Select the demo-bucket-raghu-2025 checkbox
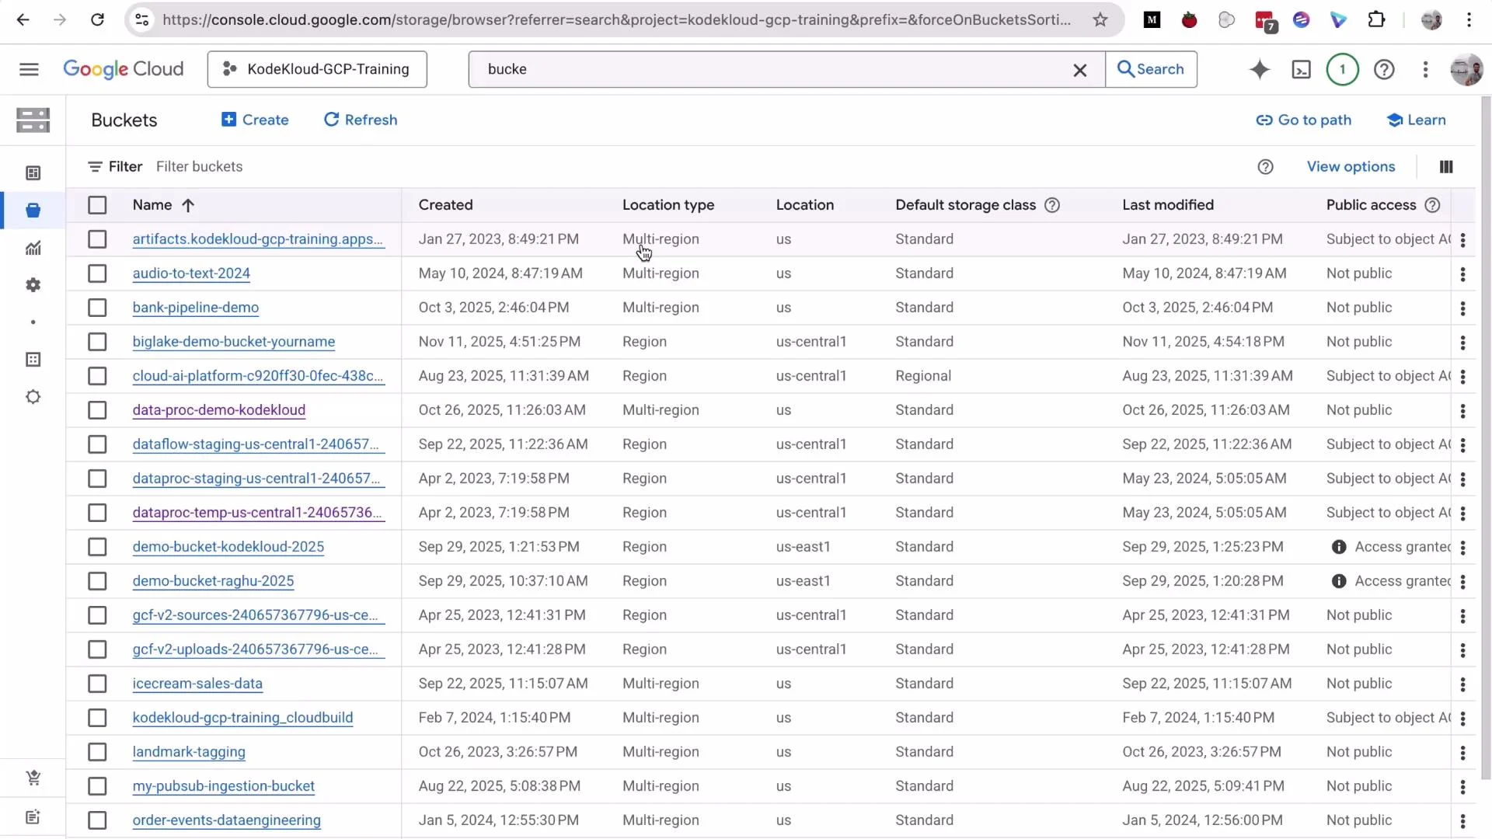 tap(97, 581)
